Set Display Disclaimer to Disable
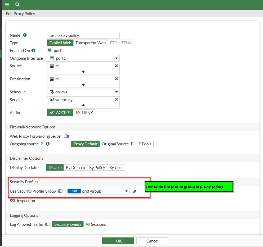Screen dimensions: 263x247 [x=55, y=167]
